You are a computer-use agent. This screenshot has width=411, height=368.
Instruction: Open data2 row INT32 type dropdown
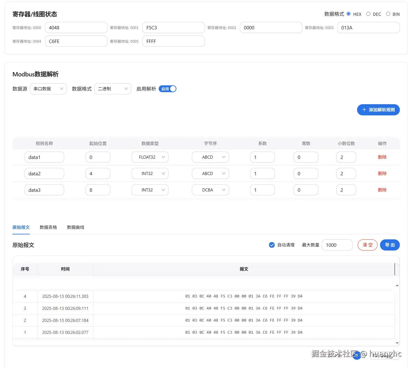click(150, 173)
